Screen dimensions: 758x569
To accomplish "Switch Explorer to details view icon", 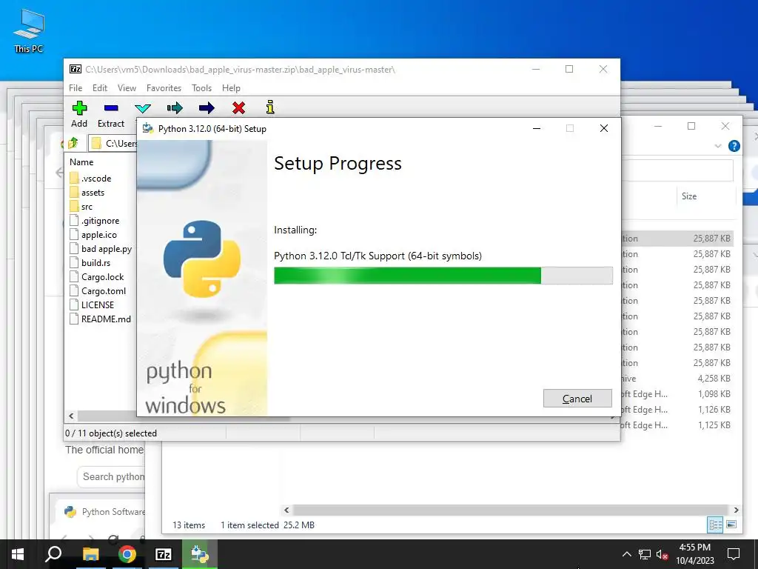I will [716, 525].
